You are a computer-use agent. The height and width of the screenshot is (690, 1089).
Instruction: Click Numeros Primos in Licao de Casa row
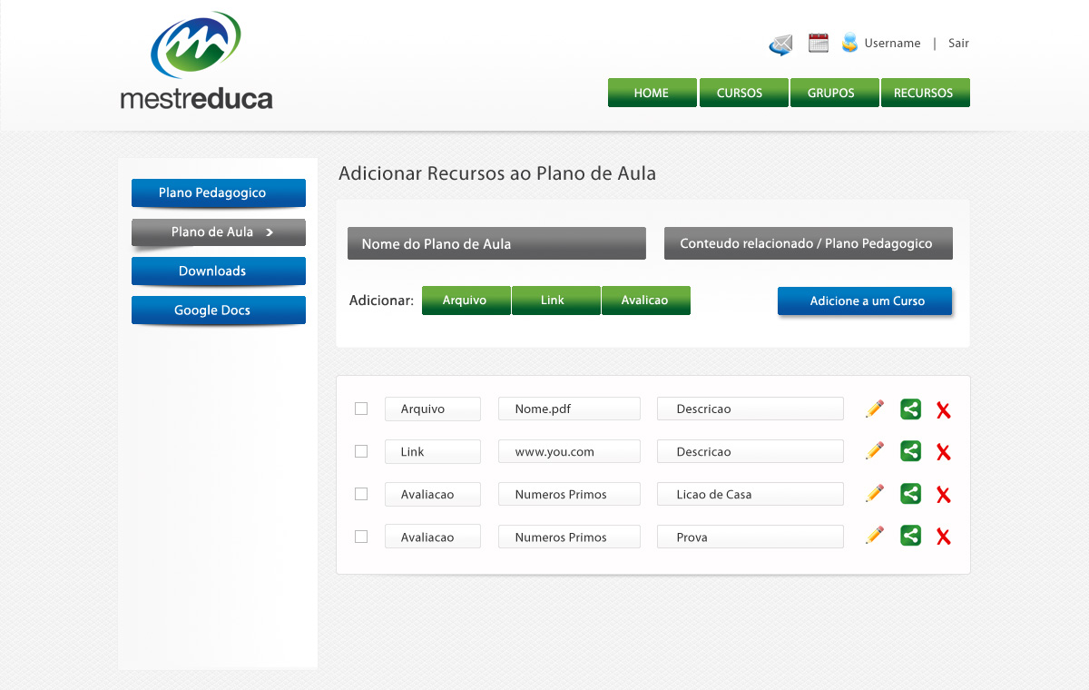569,494
